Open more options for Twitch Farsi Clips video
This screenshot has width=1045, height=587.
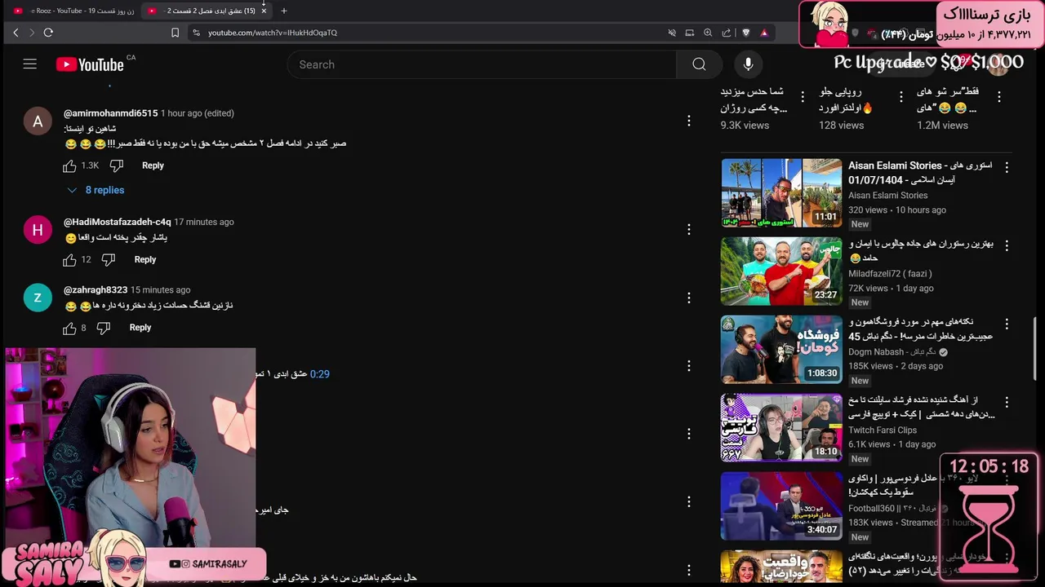point(1007,401)
